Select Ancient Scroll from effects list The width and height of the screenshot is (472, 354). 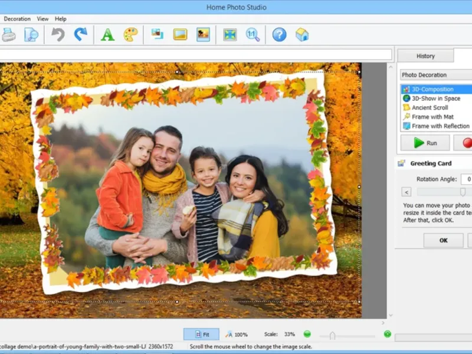click(x=430, y=107)
